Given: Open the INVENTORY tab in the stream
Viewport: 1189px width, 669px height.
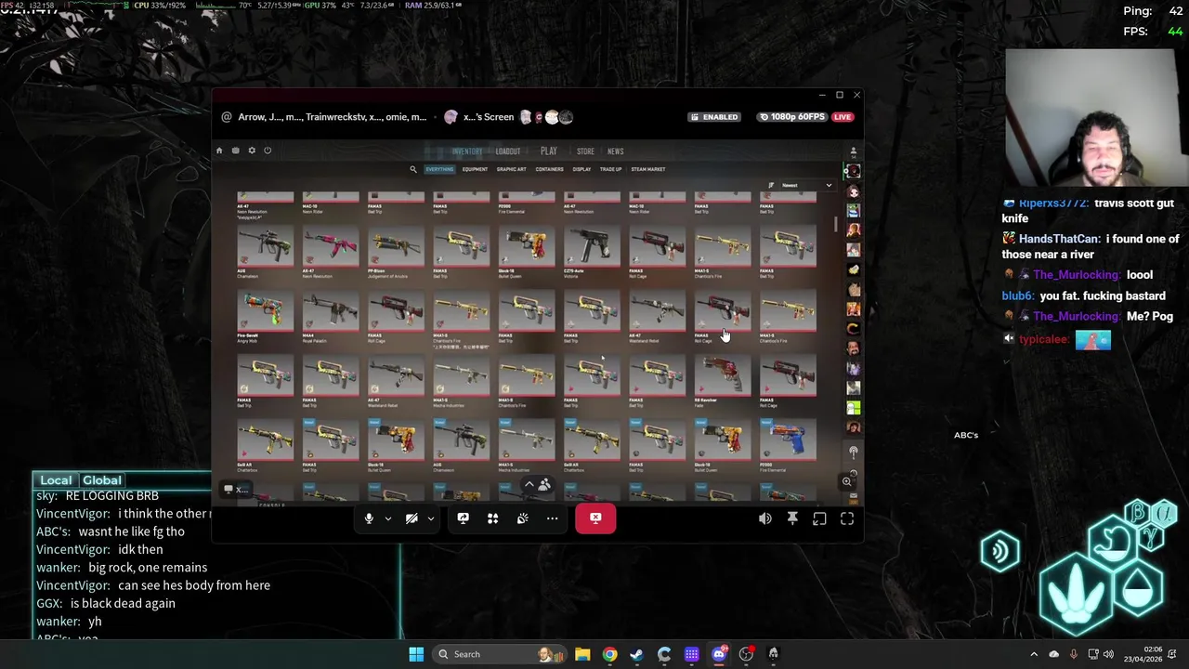Looking at the screenshot, I should pyautogui.click(x=467, y=151).
